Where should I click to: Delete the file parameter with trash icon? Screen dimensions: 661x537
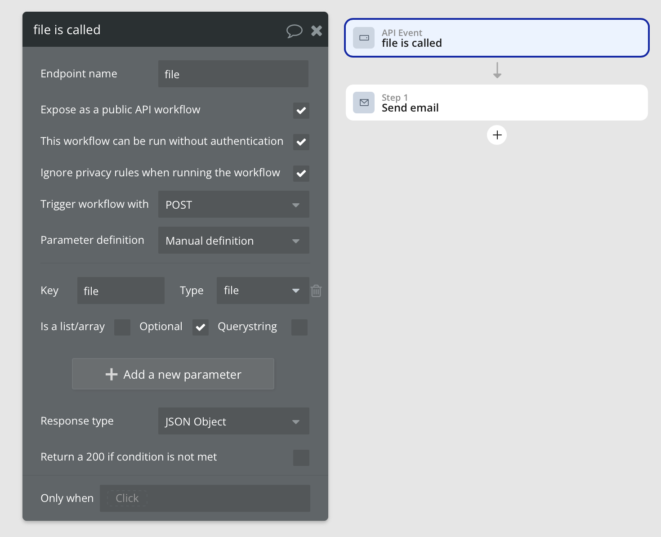pyautogui.click(x=316, y=291)
